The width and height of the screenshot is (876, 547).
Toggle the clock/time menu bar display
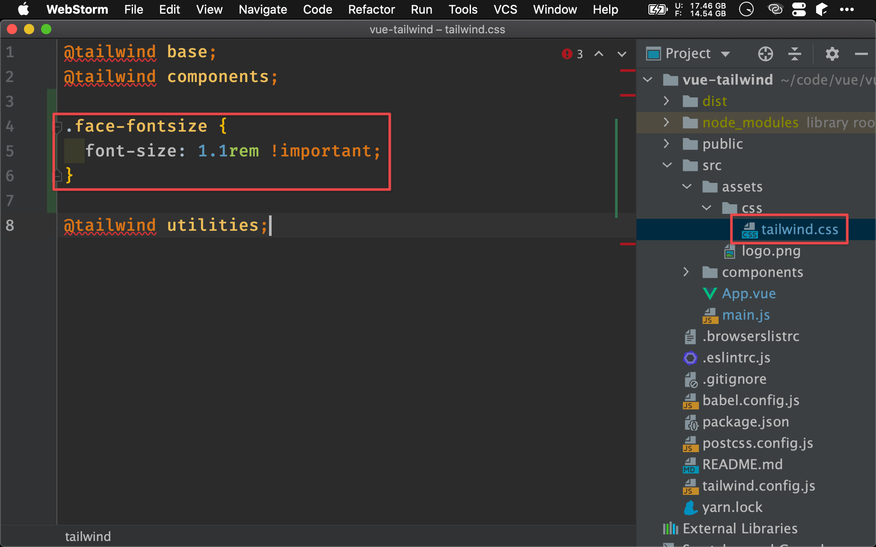[x=747, y=9]
